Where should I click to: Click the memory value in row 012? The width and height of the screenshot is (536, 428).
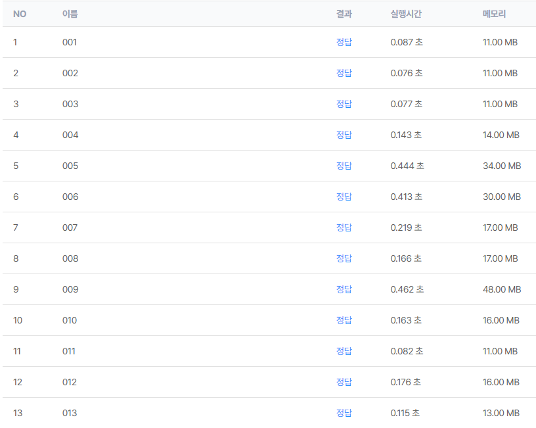(501, 382)
